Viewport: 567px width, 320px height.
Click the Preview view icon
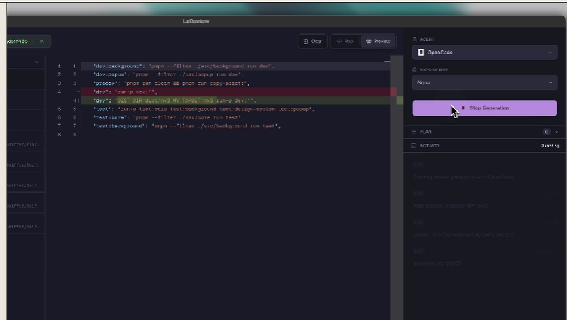(x=369, y=41)
